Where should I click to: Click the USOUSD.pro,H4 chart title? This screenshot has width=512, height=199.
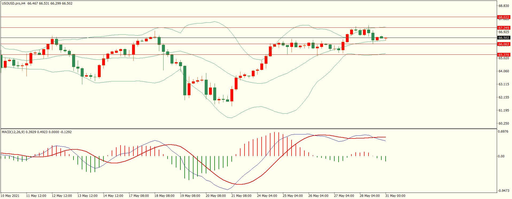pos(13,3)
